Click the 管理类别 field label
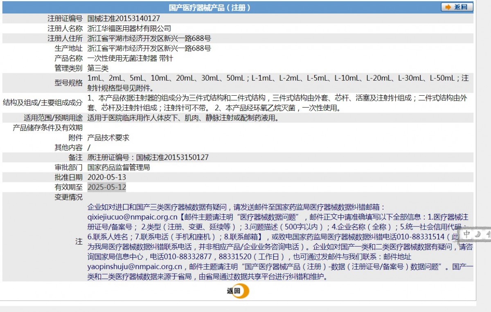Viewport: 491px width, 312px height. 68,68
